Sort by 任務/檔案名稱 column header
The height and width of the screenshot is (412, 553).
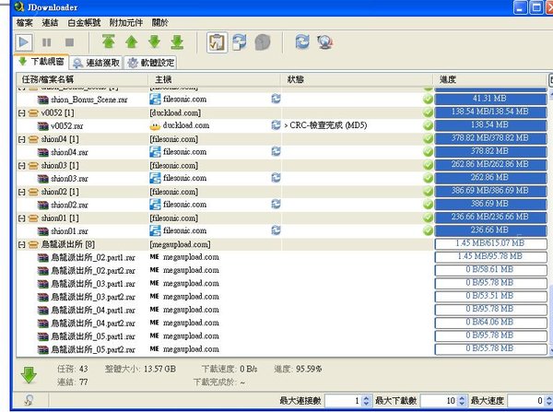pos(83,79)
